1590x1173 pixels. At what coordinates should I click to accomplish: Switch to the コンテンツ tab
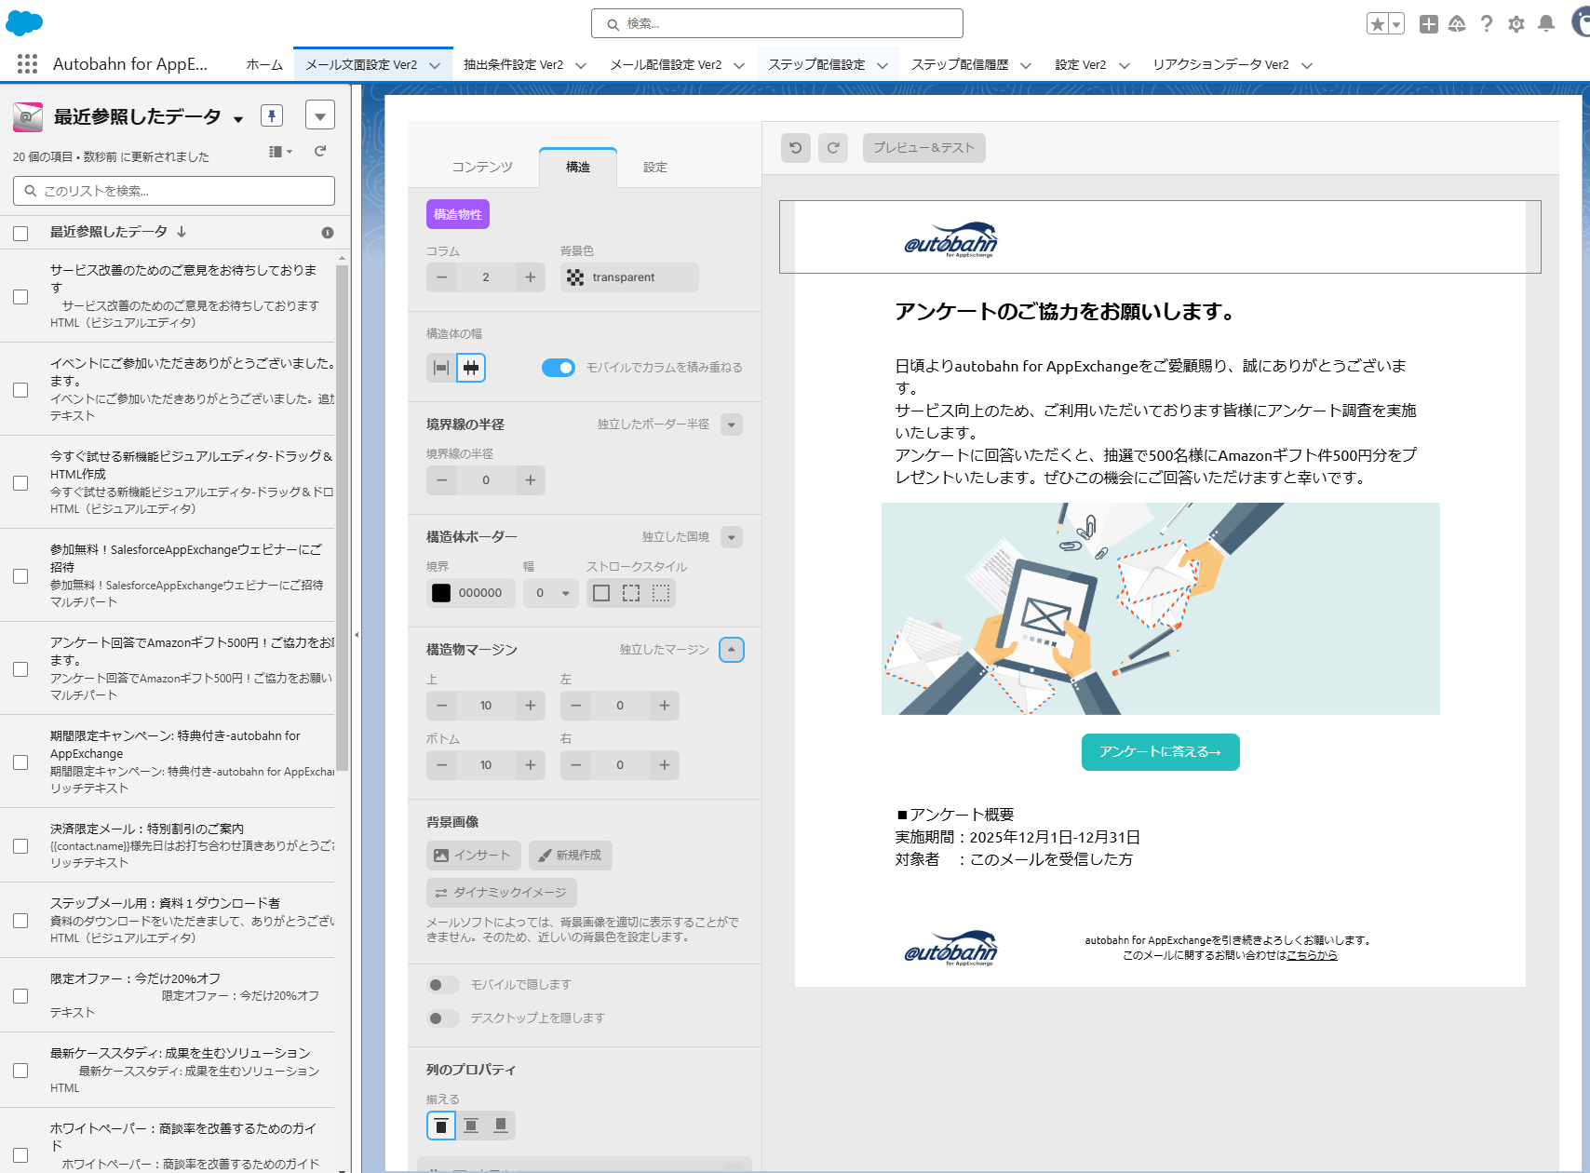point(482,167)
